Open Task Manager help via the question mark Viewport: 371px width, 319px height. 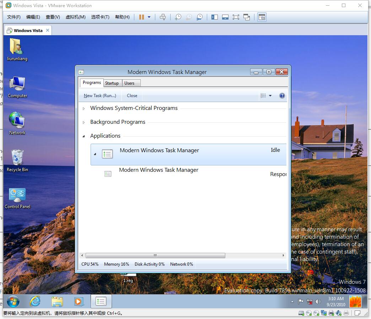coord(282,96)
